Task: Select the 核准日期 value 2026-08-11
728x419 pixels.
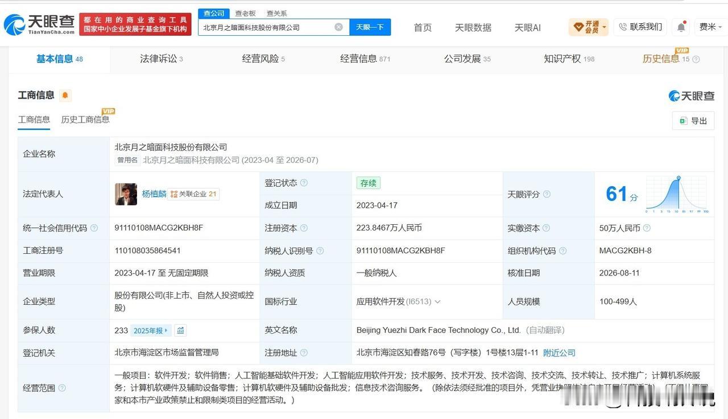Action: point(619,273)
